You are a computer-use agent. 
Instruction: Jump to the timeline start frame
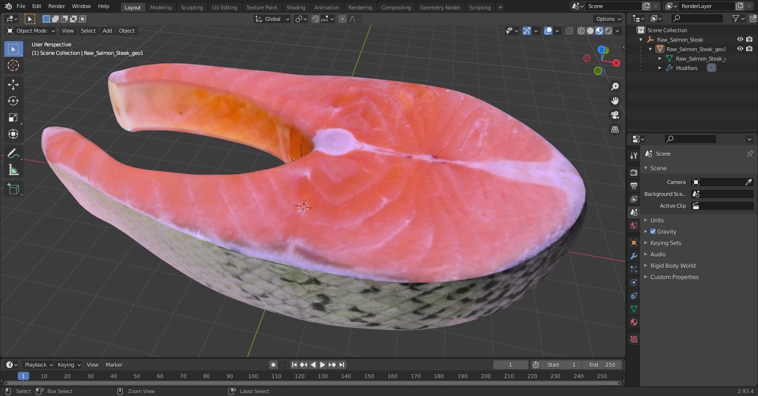click(x=294, y=365)
